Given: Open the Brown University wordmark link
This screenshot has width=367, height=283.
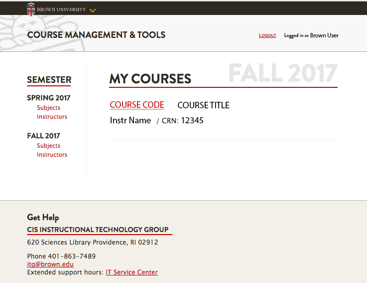Looking at the screenshot, I should pos(61,9).
